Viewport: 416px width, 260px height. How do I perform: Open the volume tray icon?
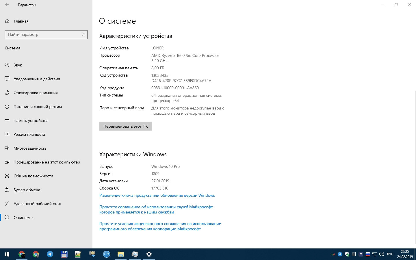(x=382, y=254)
